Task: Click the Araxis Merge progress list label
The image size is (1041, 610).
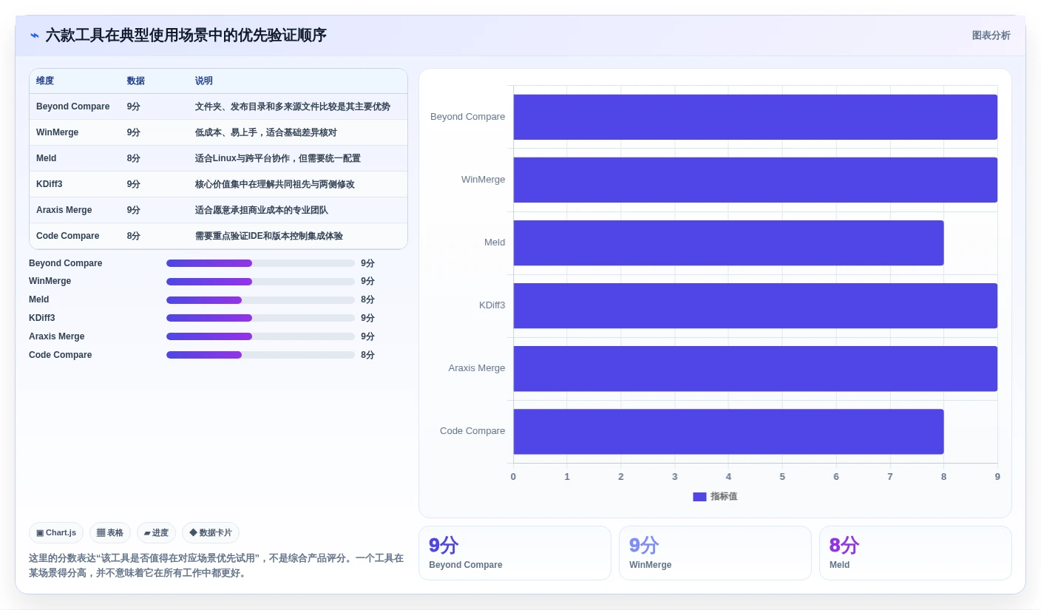Action: pos(57,336)
